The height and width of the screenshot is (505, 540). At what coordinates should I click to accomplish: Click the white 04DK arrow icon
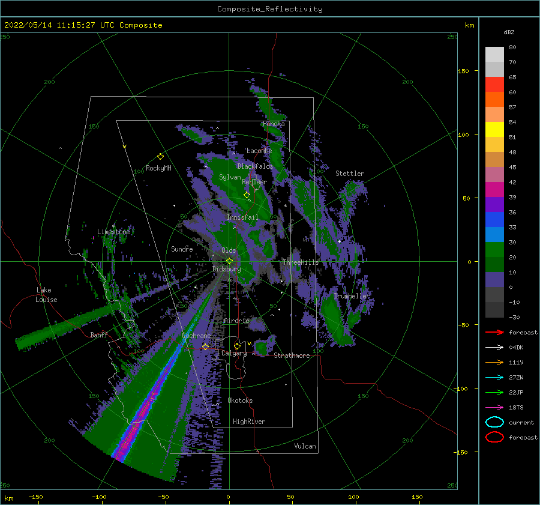point(494,347)
